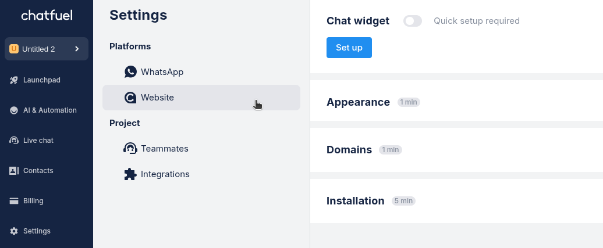Click the Chatfuel logo
603x248 pixels.
pos(47,16)
